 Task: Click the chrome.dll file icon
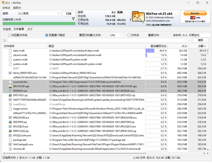10,149
